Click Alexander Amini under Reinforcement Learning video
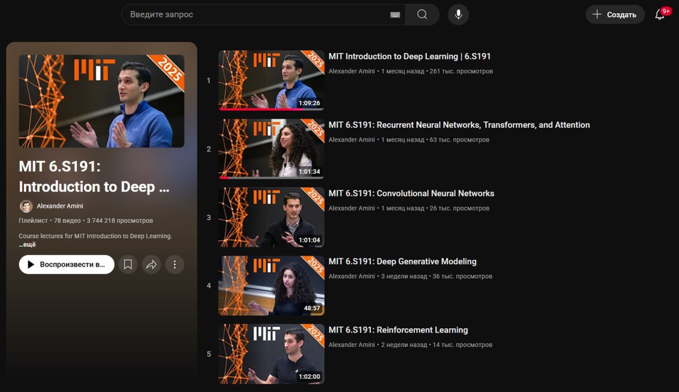The height and width of the screenshot is (392, 679). pos(352,345)
